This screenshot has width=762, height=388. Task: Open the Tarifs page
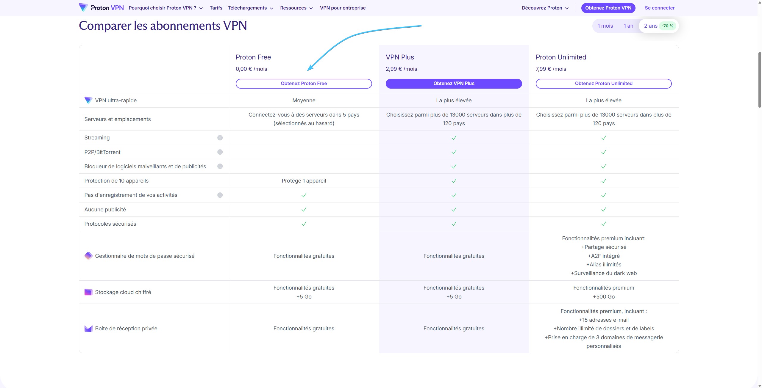tap(216, 8)
